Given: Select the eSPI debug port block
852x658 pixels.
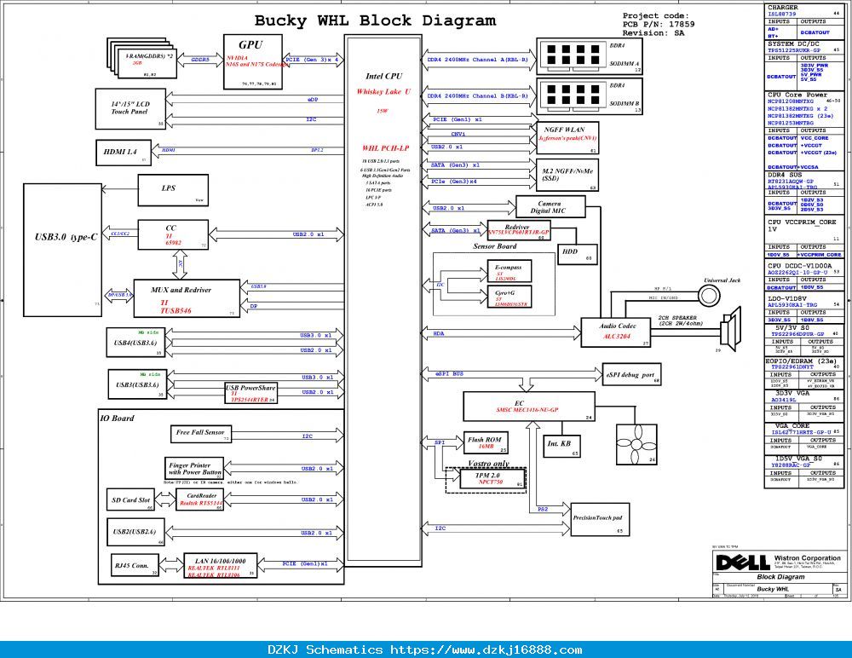Looking at the screenshot, I should pyautogui.click(x=631, y=375).
